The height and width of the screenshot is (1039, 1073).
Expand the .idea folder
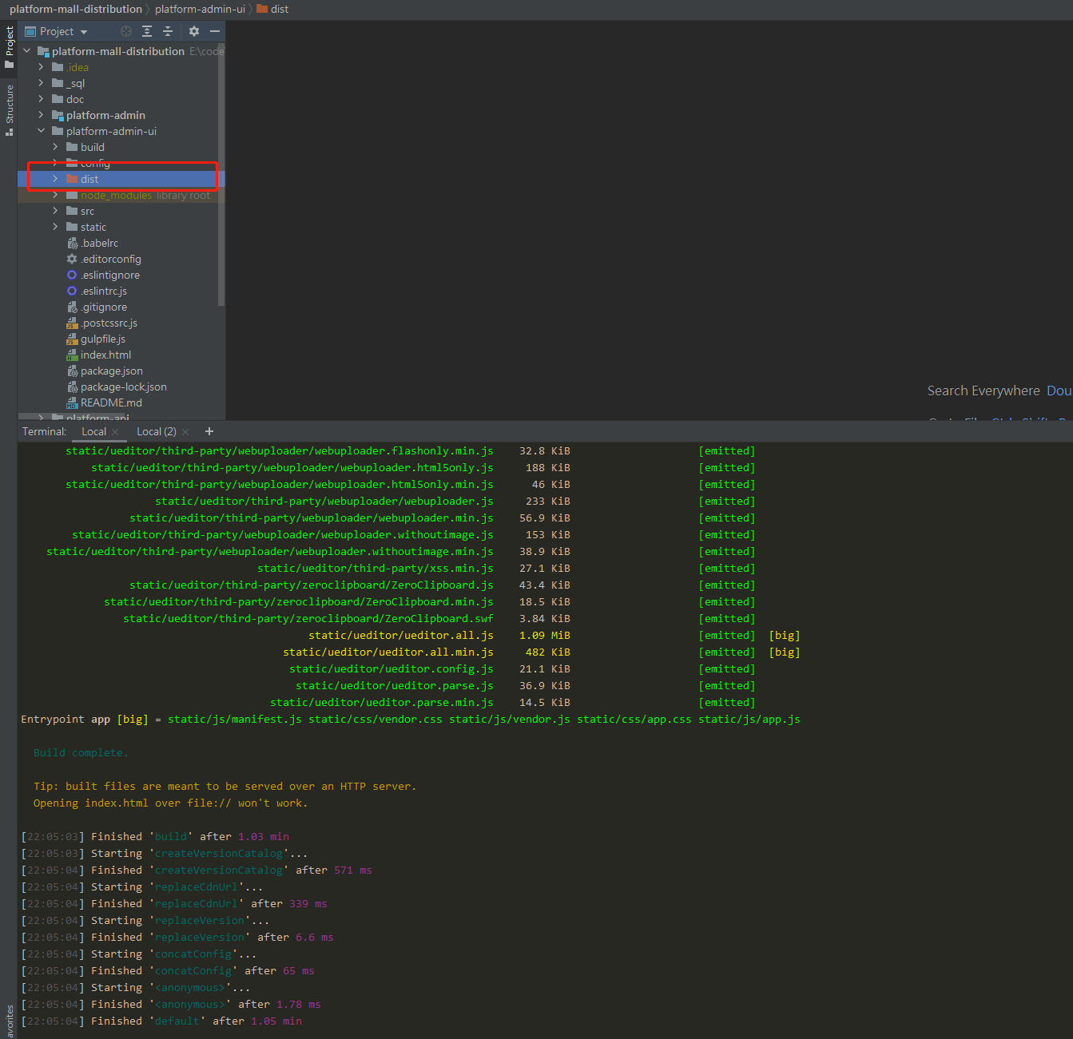tap(42, 67)
